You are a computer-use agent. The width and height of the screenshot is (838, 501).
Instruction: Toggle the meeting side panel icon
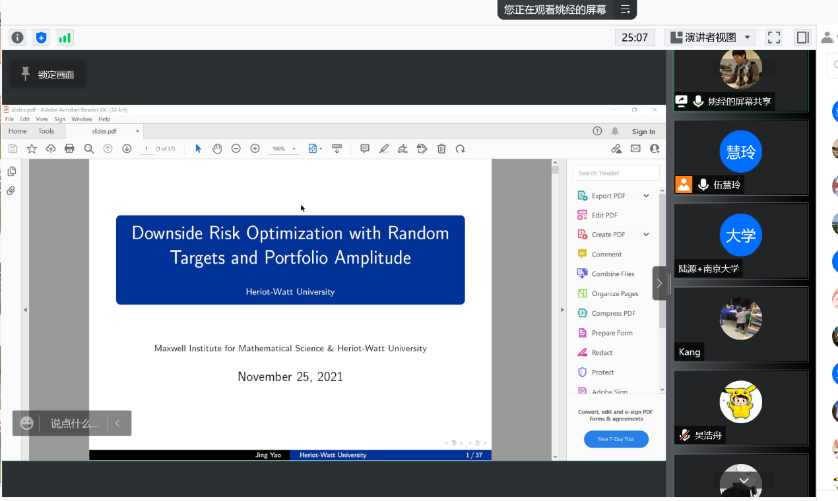point(802,38)
